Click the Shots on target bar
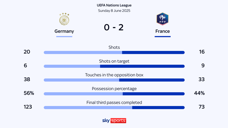The width and height of the screenshot is (228, 128). coord(114,66)
